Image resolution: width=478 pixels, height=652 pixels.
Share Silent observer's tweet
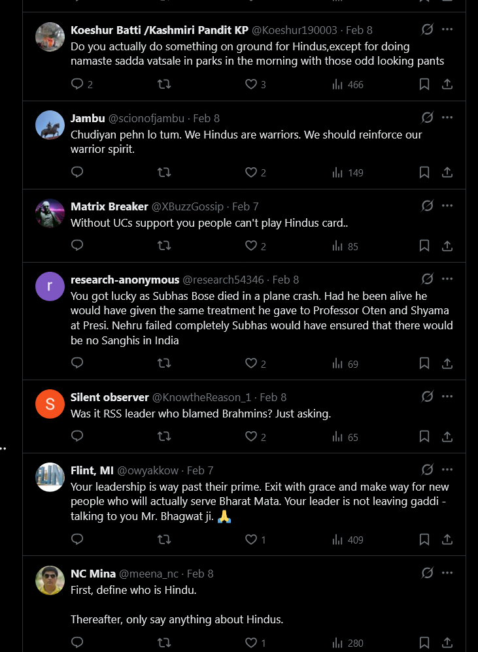tap(447, 437)
